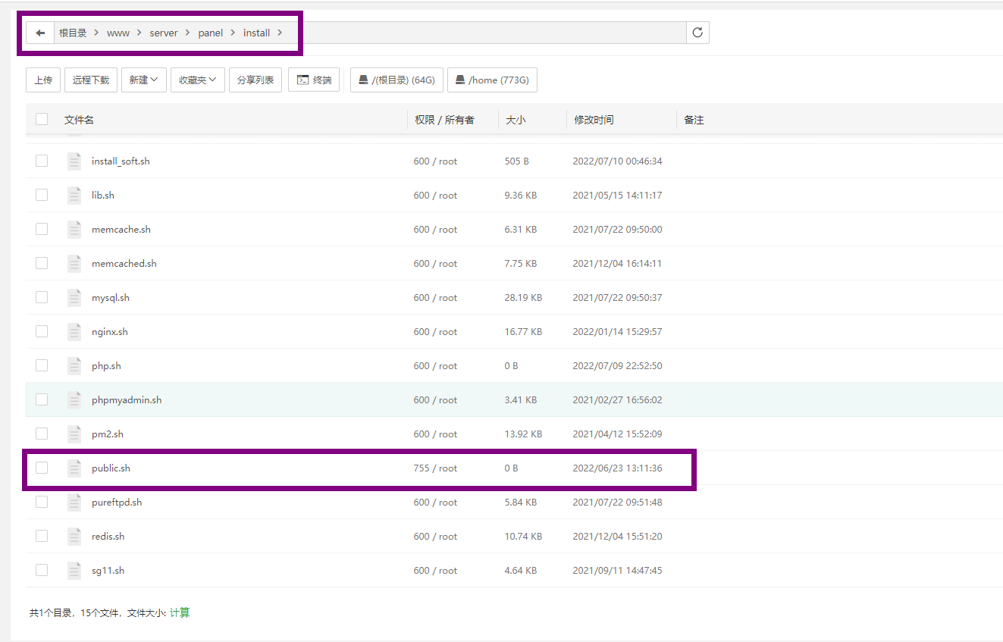The width and height of the screenshot is (1003, 642).
Task: Expand the 收藏夹 favorites dropdown
Action: (198, 80)
